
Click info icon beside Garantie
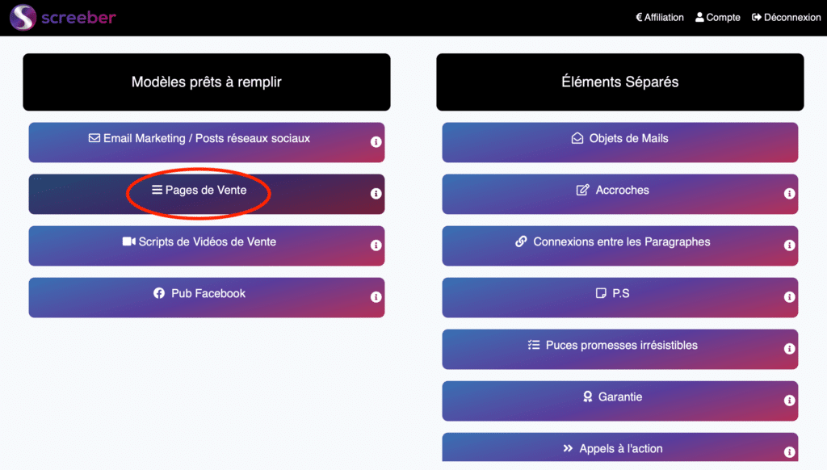click(x=789, y=401)
